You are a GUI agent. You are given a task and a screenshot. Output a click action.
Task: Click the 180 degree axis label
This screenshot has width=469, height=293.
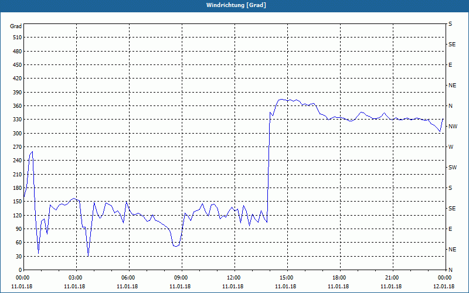(18, 188)
